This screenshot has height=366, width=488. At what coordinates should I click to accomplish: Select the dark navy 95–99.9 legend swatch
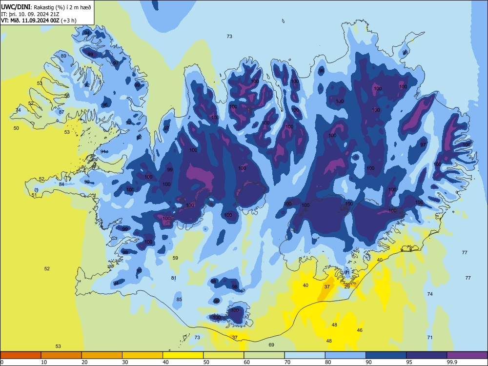[x=427, y=355]
